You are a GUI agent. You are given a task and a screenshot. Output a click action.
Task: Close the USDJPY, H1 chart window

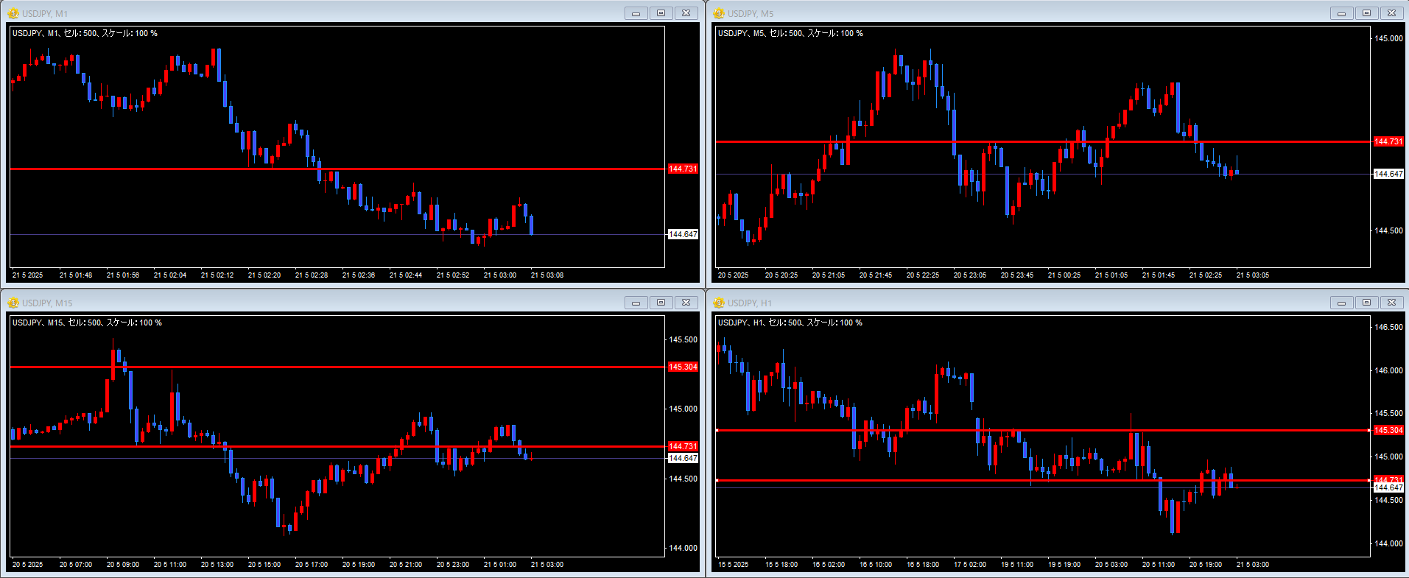1391,303
